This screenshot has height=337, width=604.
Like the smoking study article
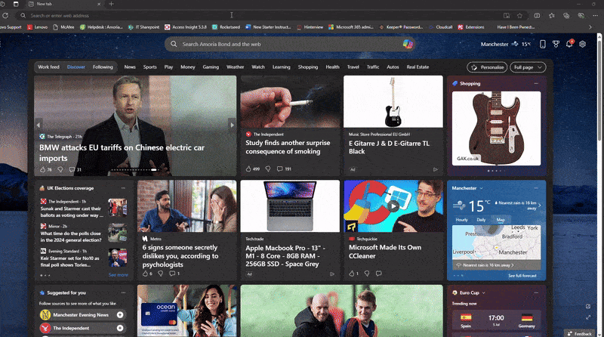[248, 168]
